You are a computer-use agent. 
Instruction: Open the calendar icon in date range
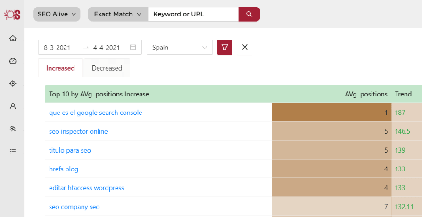pos(132,47)
